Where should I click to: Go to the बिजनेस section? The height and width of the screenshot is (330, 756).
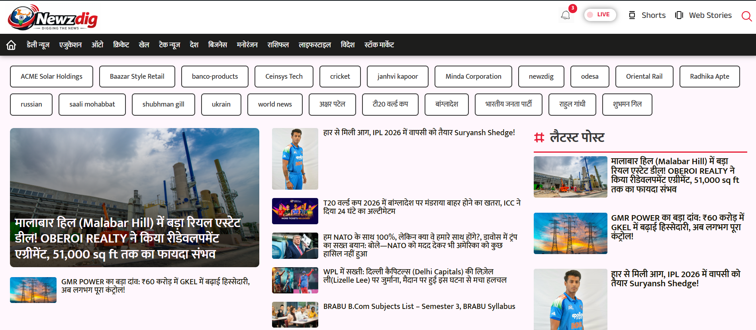tap(217, 45)
